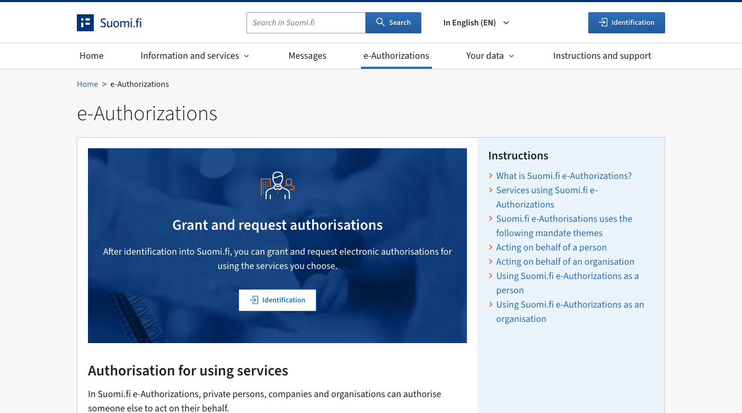
Task: Open Acting on behalf of a person
Action: [x=551, y=247]
